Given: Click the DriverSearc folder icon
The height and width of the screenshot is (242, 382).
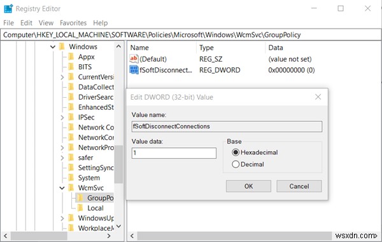Looking at the screenshot, I should (x=71, y=97).
